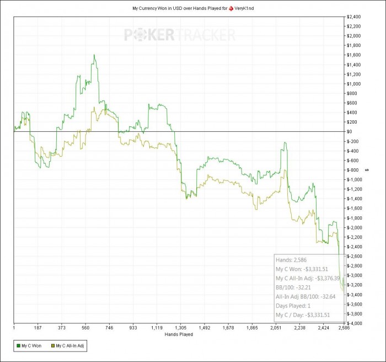Click the green line peak near $1,600
Image resolution: width=386 pixels, height=362 pixels.
click(x=94, y=55)
